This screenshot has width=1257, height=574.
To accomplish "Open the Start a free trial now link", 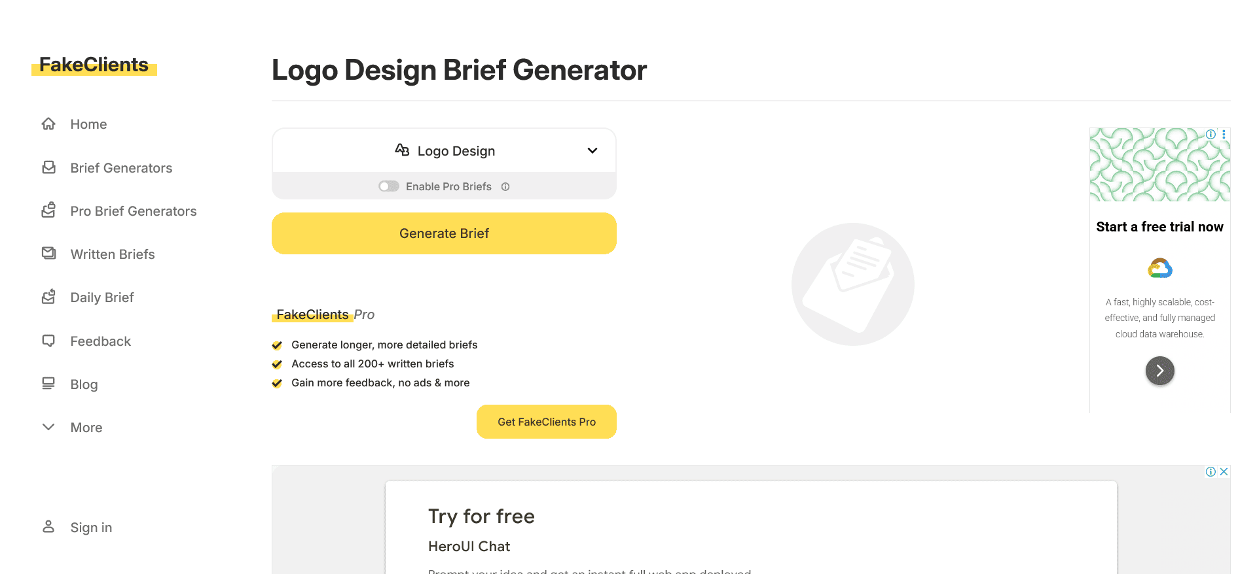I will coord(1159,227).
